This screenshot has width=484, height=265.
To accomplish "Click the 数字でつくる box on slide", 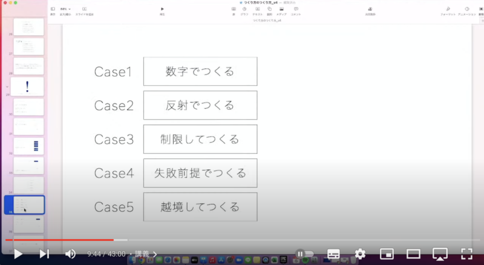I will click(200, 71).
